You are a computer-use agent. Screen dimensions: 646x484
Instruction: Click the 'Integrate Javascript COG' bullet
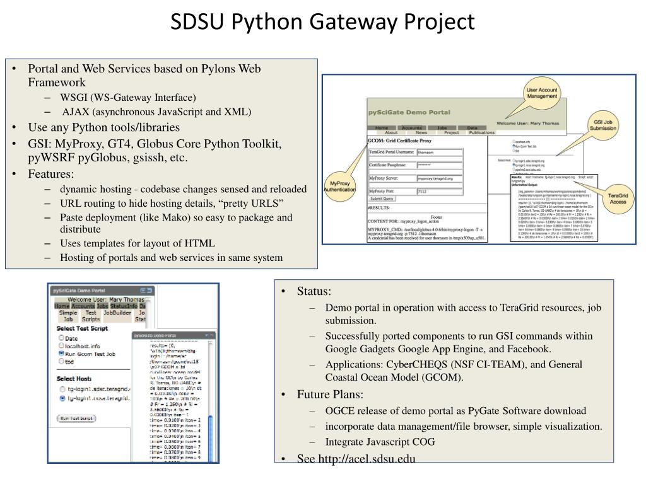(x=380, y=442)
